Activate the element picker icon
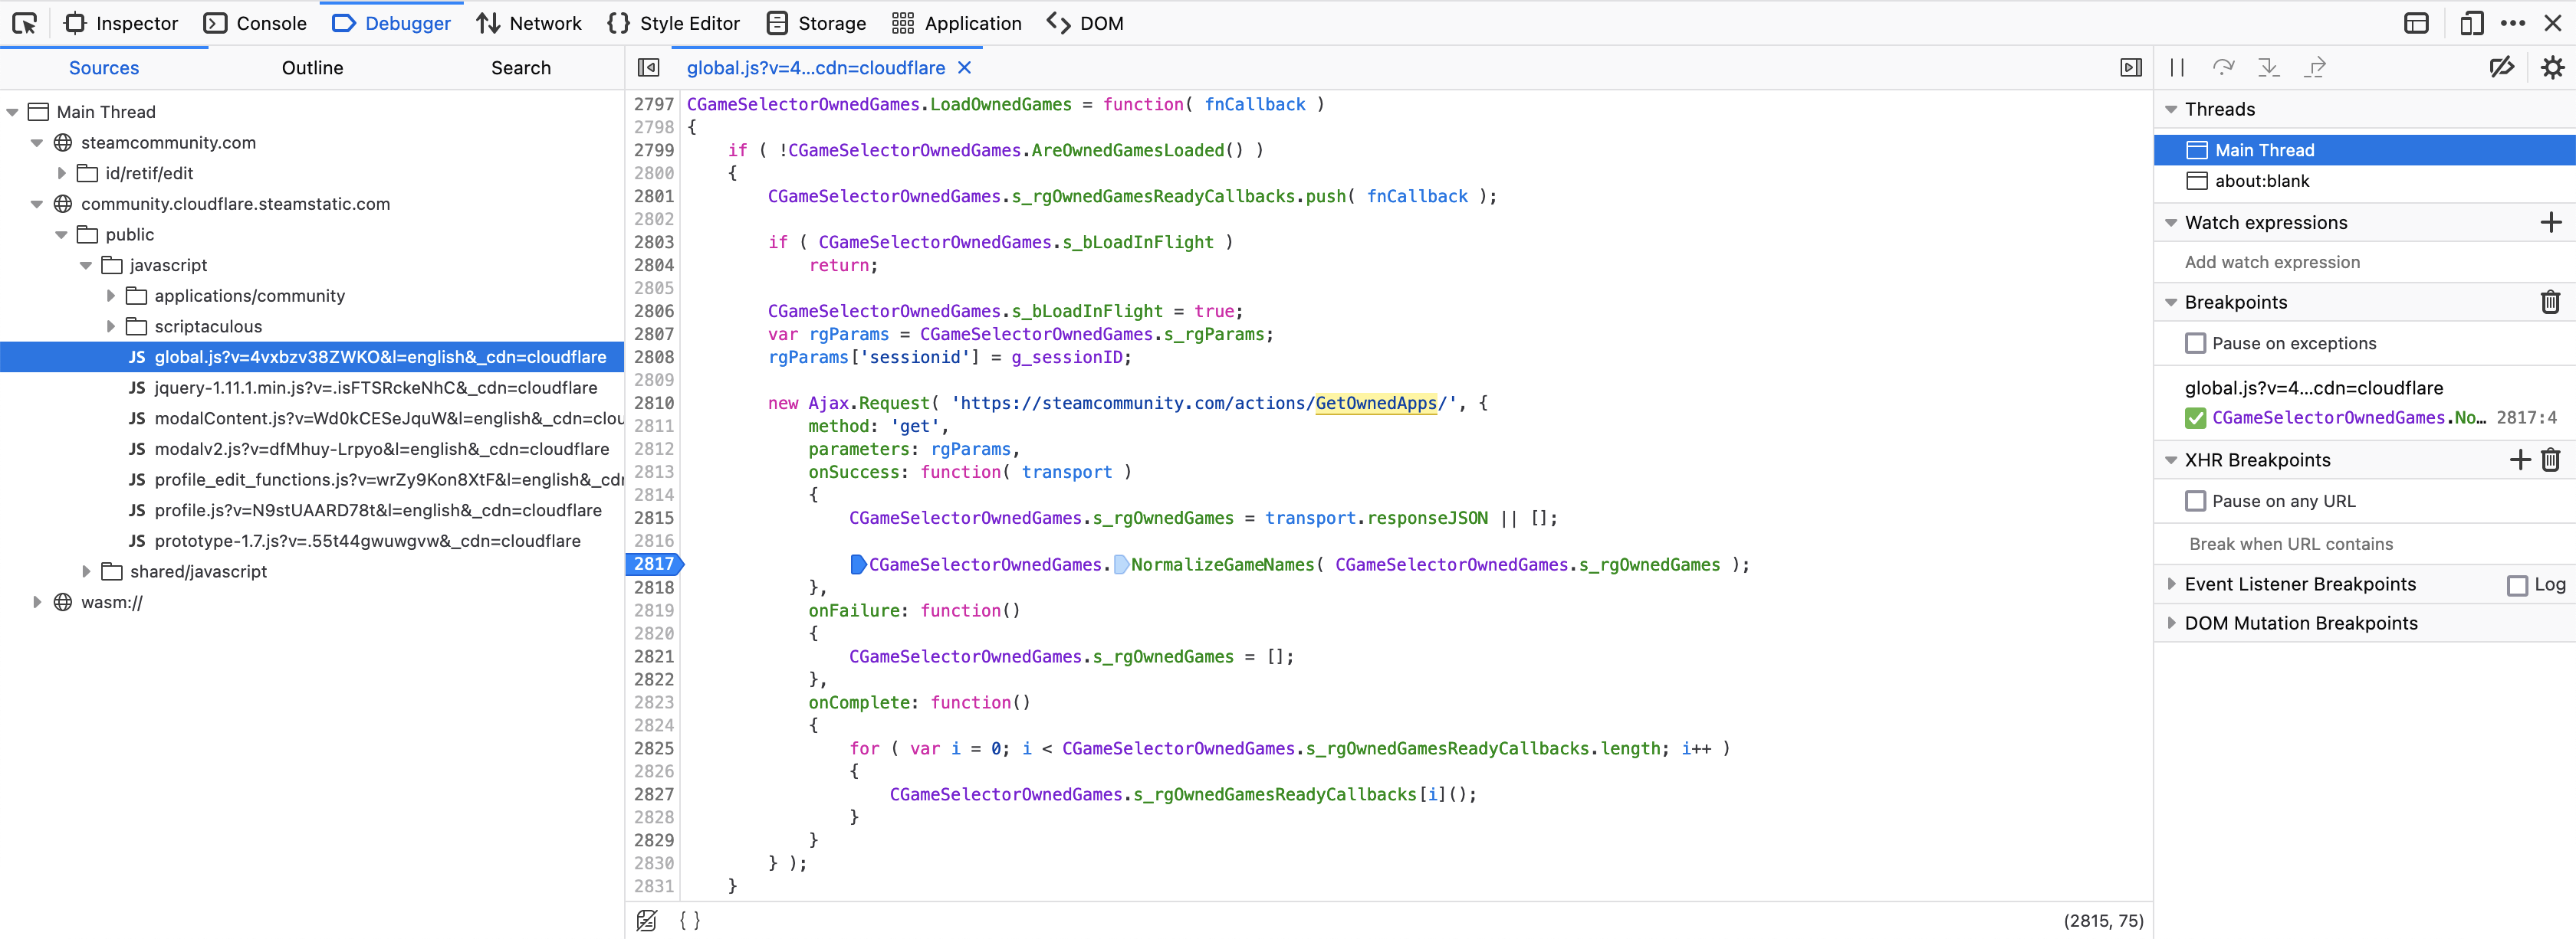Screen dimensions: 2576x939 (x=25, y=23)
